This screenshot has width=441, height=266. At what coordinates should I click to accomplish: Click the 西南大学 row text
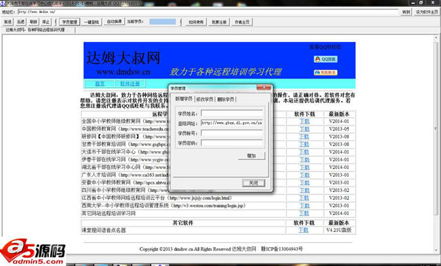[164, 206]
